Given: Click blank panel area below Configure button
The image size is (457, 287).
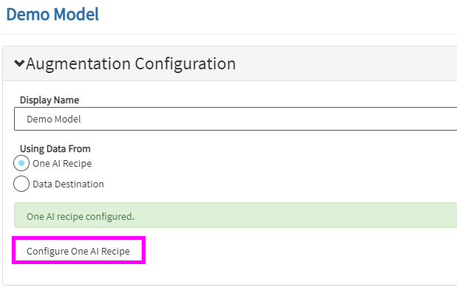Looking at the screenshot, I should point(233,274).
